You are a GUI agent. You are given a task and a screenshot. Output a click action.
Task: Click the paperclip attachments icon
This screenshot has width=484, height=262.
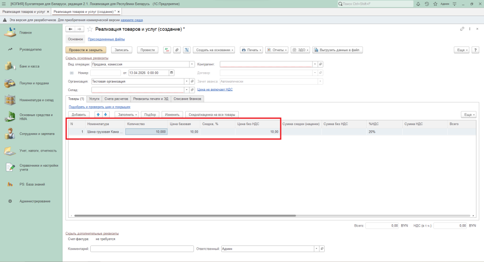[x=176, y=50]
